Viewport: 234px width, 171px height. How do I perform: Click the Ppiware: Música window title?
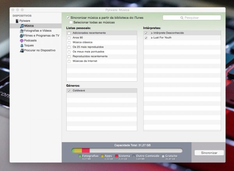click(117, 10)
